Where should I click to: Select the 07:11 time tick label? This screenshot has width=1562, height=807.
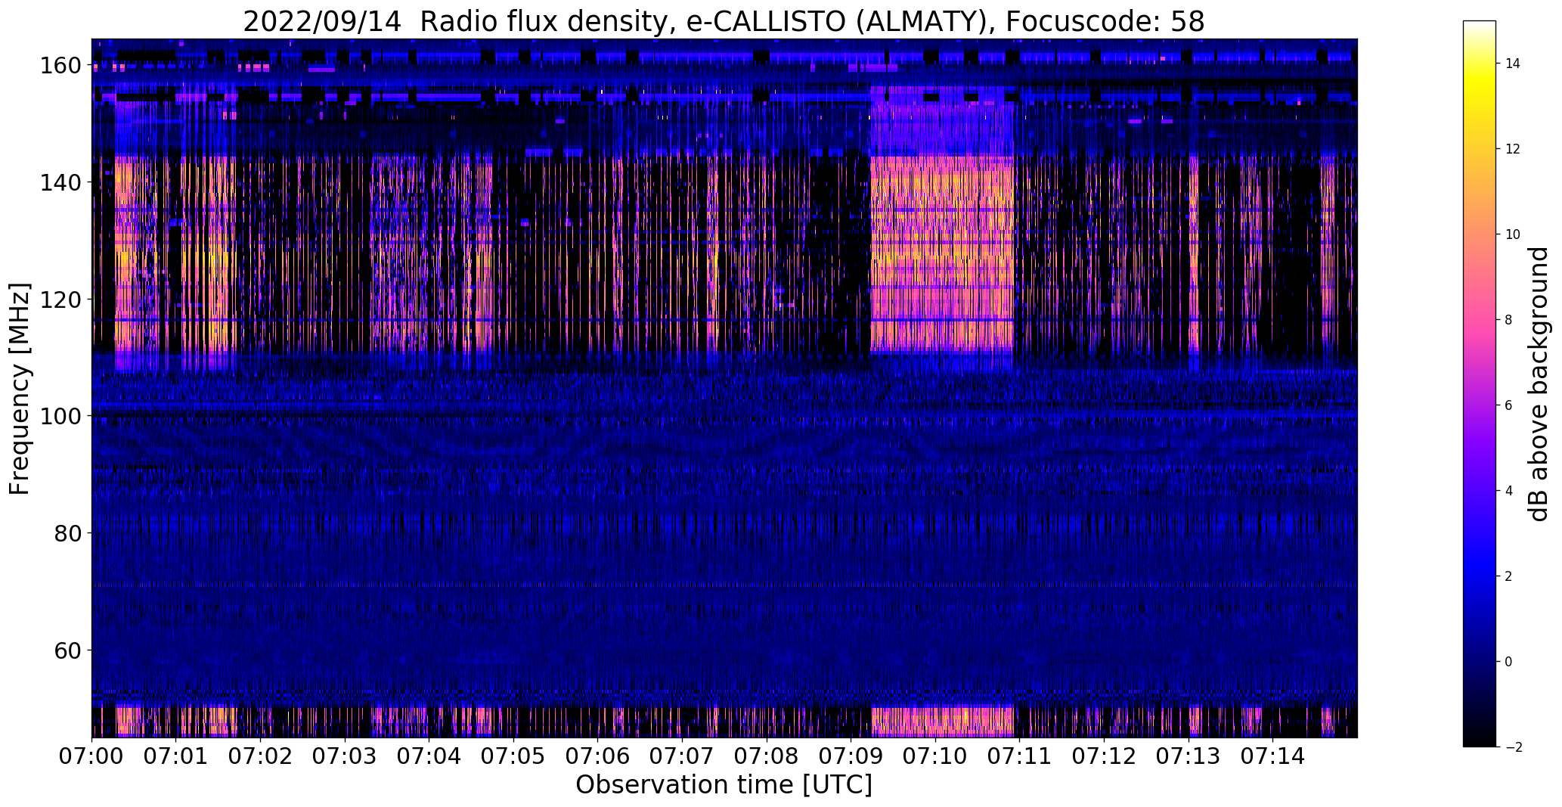1020,756
